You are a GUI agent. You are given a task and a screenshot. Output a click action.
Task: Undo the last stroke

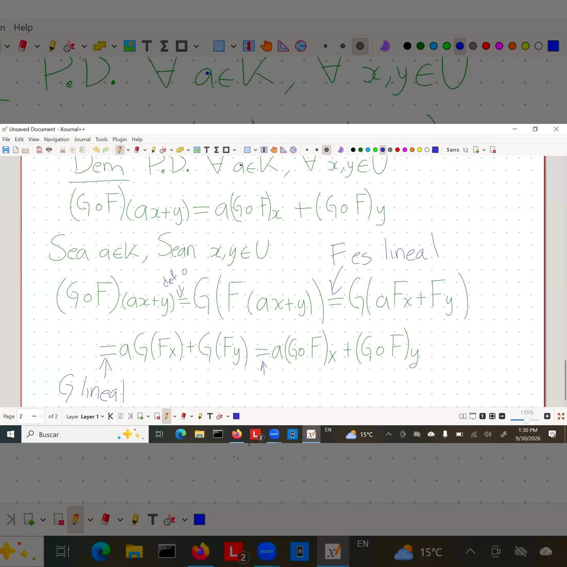click(96, 150)
